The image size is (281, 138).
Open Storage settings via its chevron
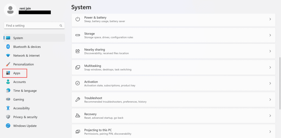270,35
